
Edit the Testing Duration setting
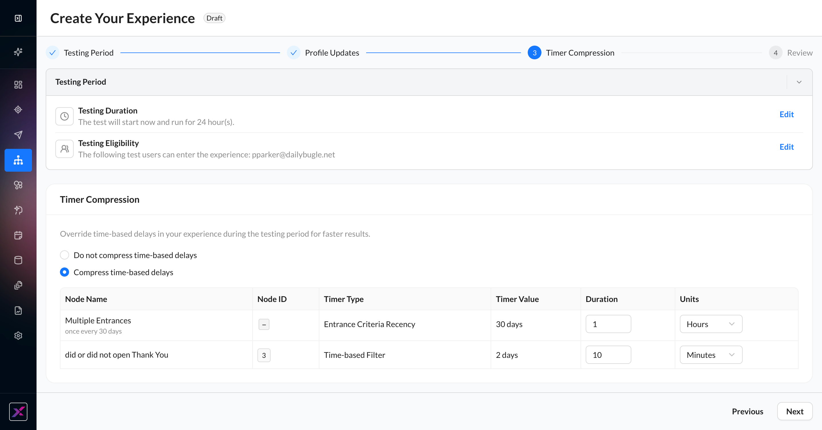787,114
